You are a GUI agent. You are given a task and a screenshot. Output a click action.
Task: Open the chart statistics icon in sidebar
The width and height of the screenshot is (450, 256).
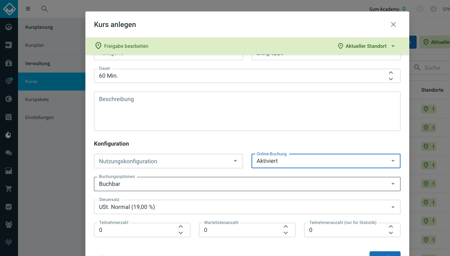tap(9, 171)
